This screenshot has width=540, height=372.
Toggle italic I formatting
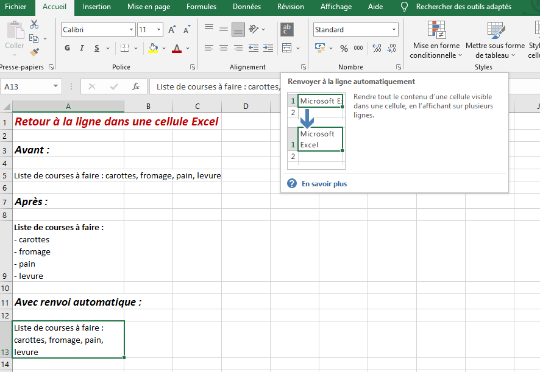[82, 48]
